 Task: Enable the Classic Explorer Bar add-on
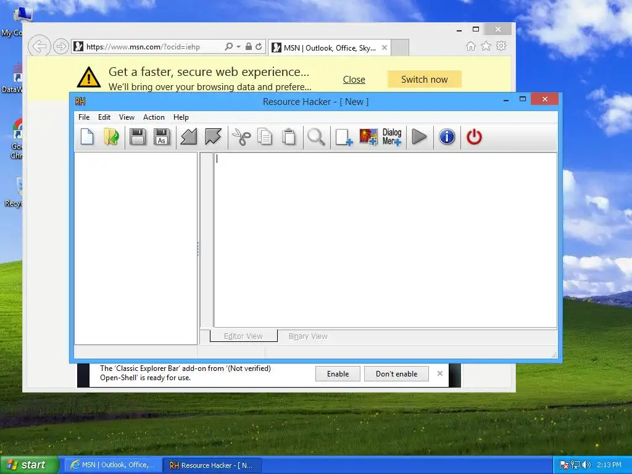point(338,373)
